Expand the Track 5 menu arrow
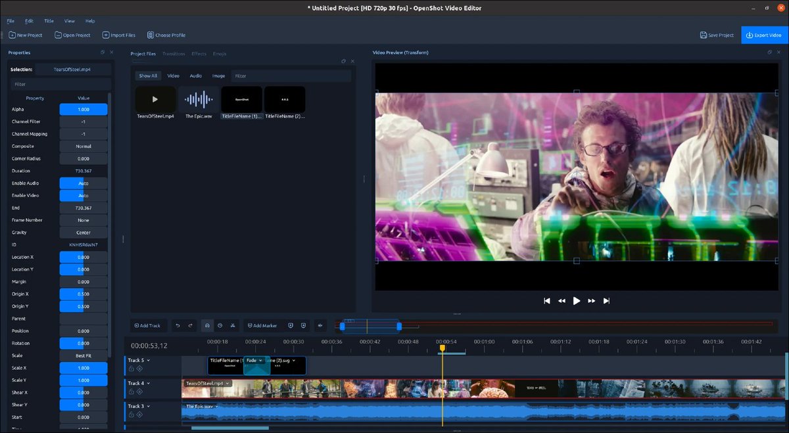The image size is (789, 433). click(x=149, y=360)
